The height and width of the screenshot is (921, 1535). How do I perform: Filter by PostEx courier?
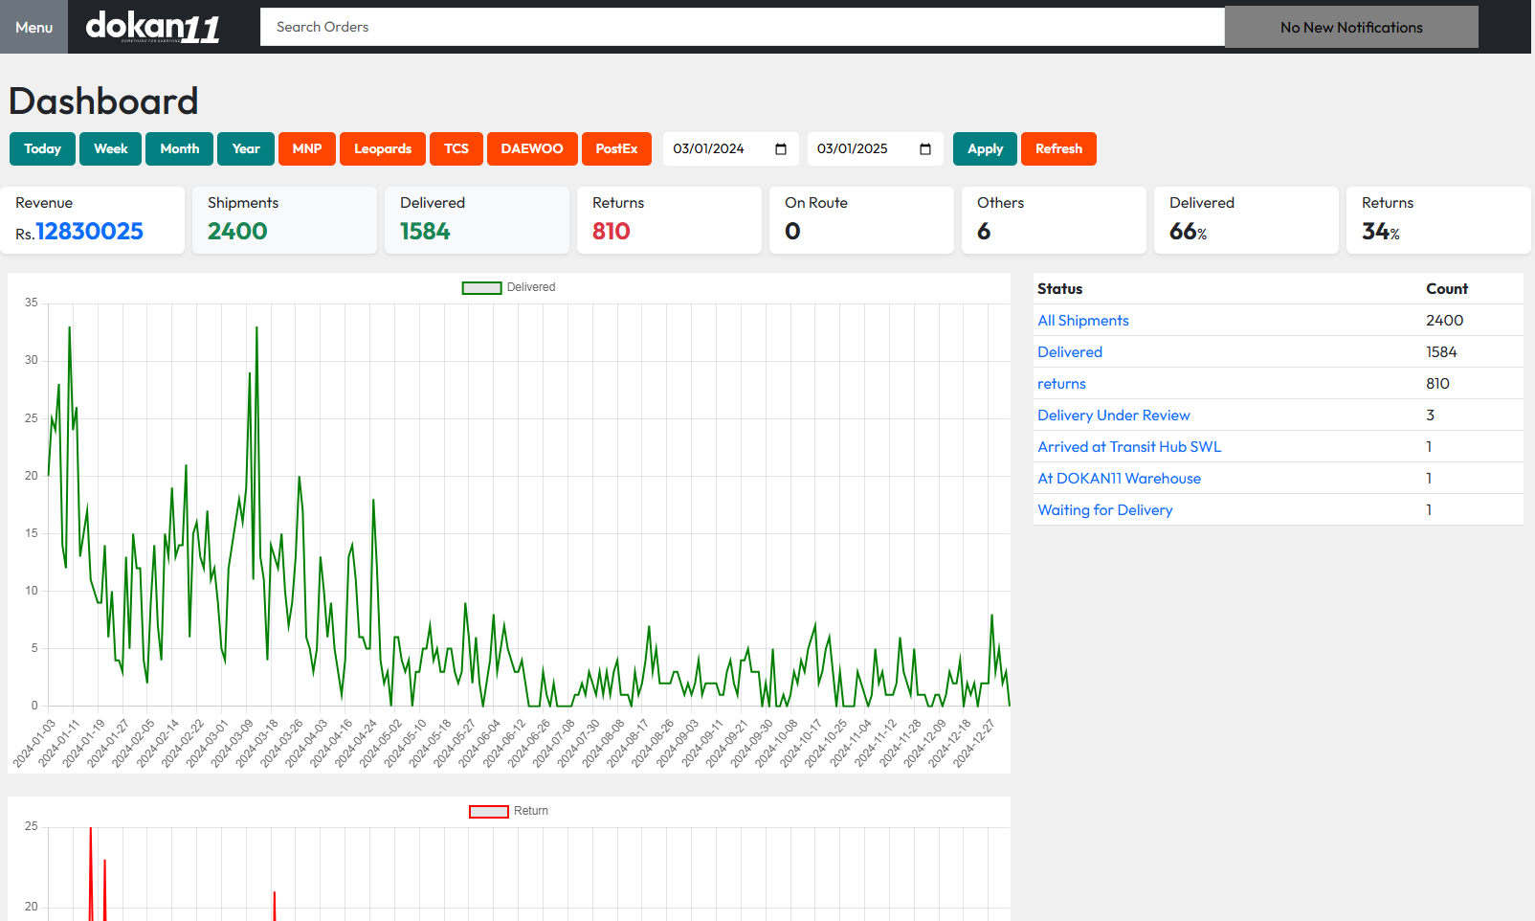tap(616, 149)
